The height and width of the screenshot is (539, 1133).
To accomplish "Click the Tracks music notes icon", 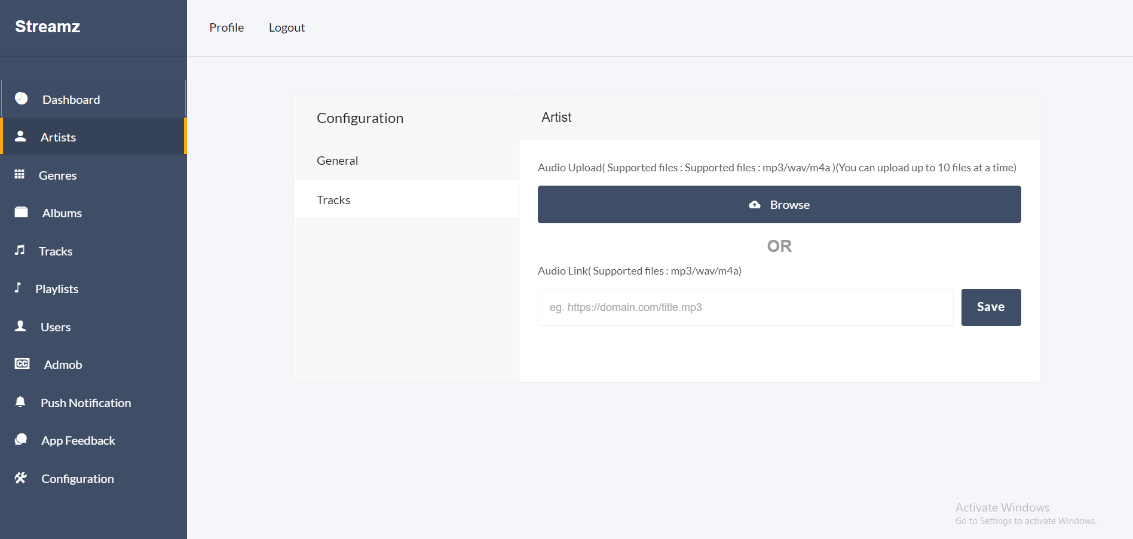I will [20, 250].
